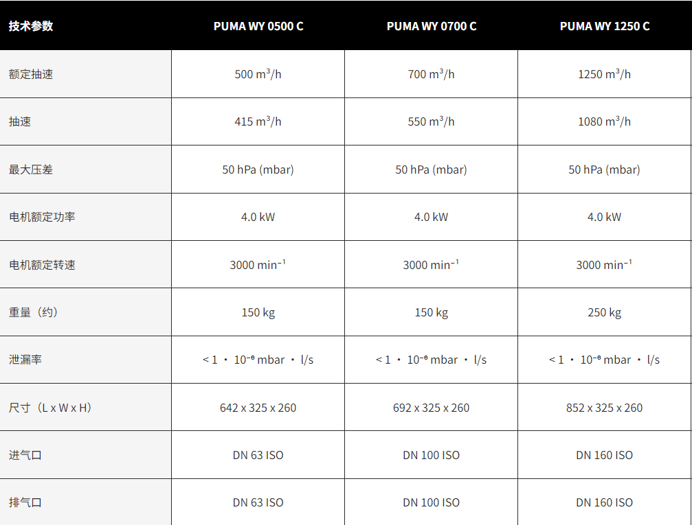The width and height of the screenshot is (692, 525).
Task: Click the 1250 m³/h rated speed value
Action: click(x=604, y=74)
